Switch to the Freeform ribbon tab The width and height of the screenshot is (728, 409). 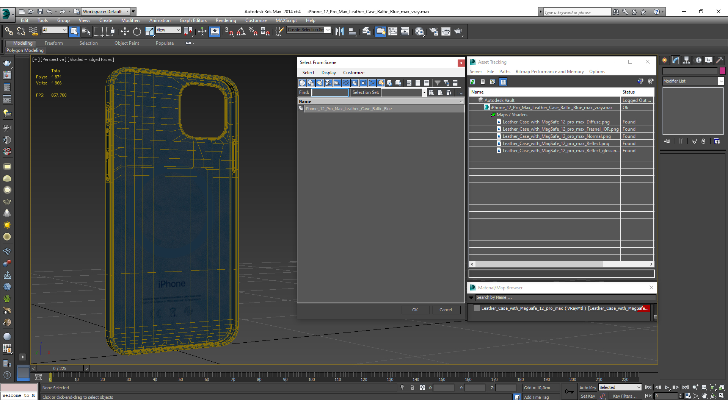(x=54, y=43)
